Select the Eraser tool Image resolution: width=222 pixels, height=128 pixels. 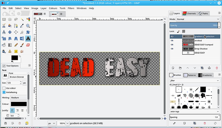pos(28,45)
